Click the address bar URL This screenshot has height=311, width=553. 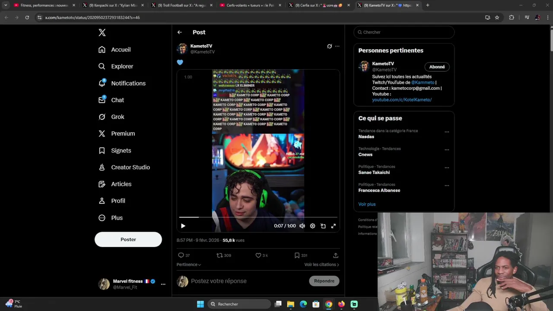click(92, 18)
